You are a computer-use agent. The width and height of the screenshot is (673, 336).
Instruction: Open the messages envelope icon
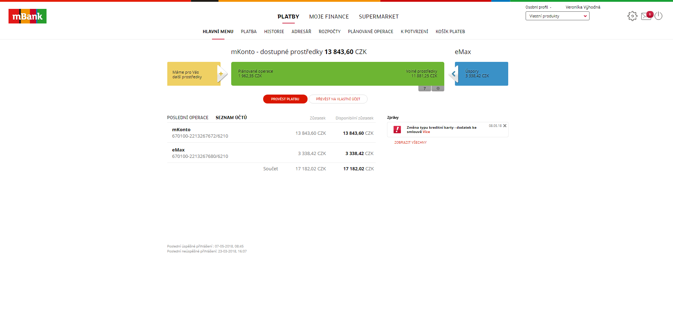(646, 16)
